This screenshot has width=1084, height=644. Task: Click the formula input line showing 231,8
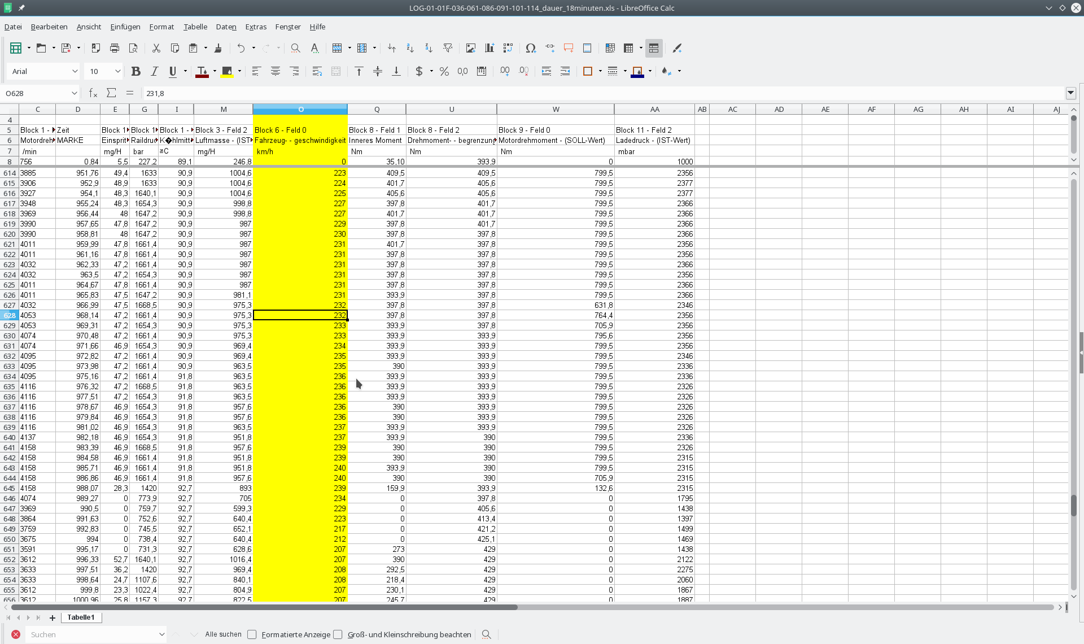point(603,93)
